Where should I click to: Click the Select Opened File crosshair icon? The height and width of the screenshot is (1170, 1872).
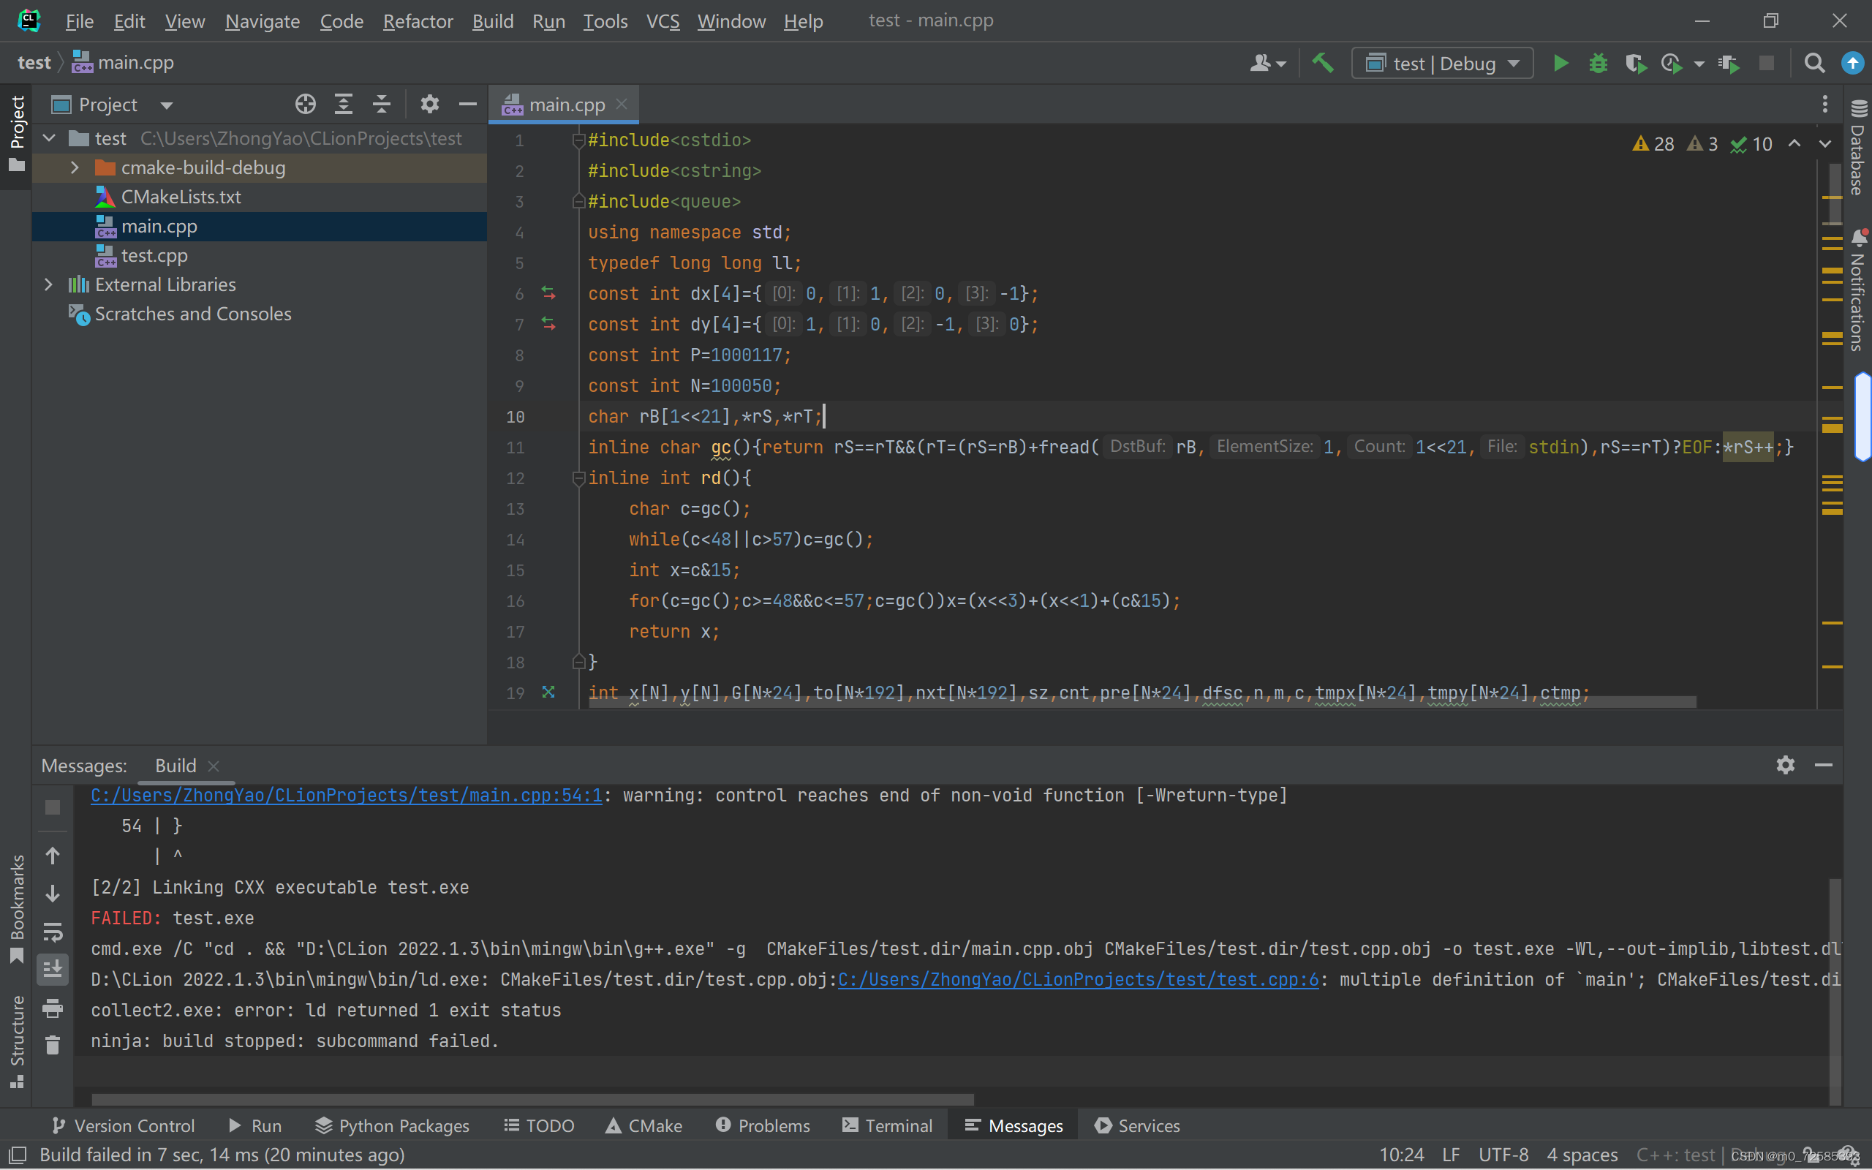tap(305, 105)
